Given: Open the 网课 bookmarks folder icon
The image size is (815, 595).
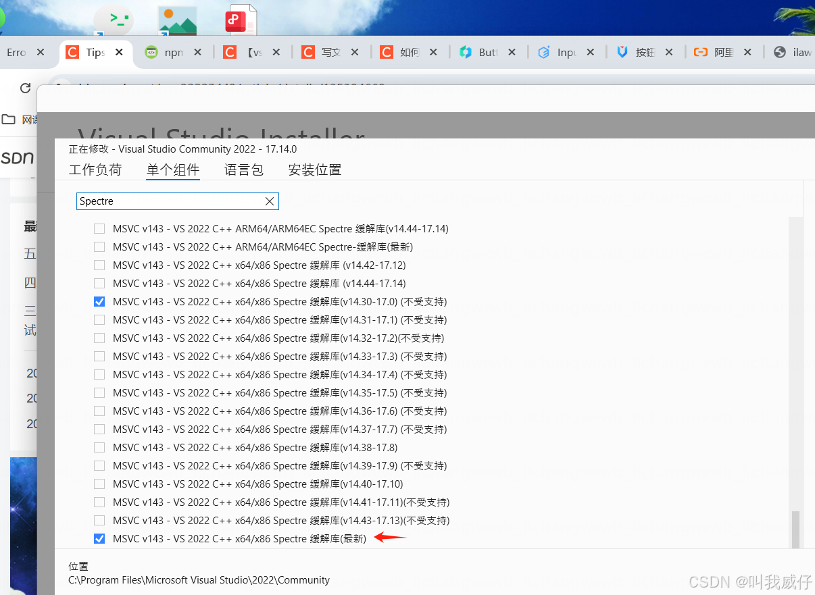Looking at the screenshot, I should coord(9,120).
